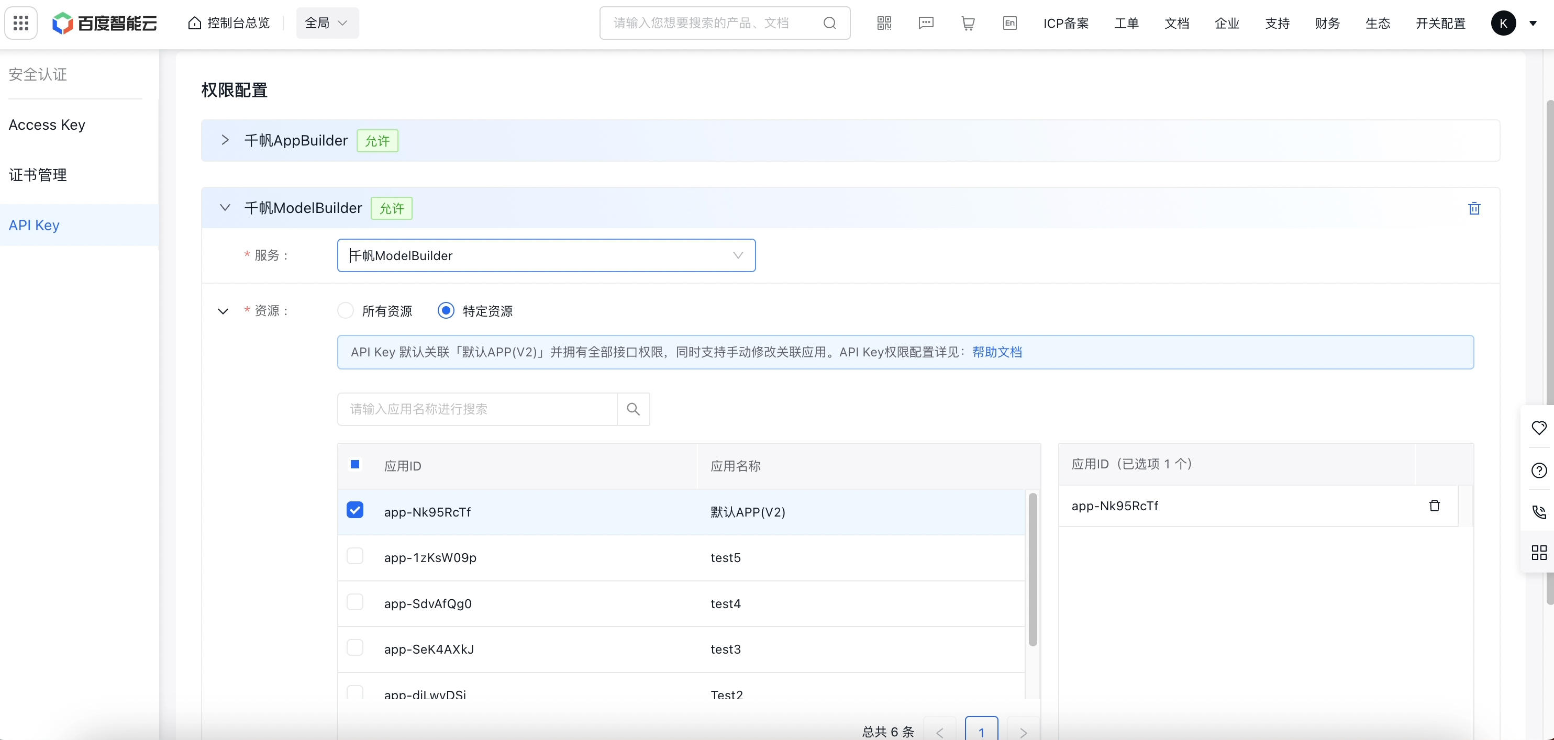1554x740 pixels.
Task: Click the test4 application name
Action: pos(725,604)
